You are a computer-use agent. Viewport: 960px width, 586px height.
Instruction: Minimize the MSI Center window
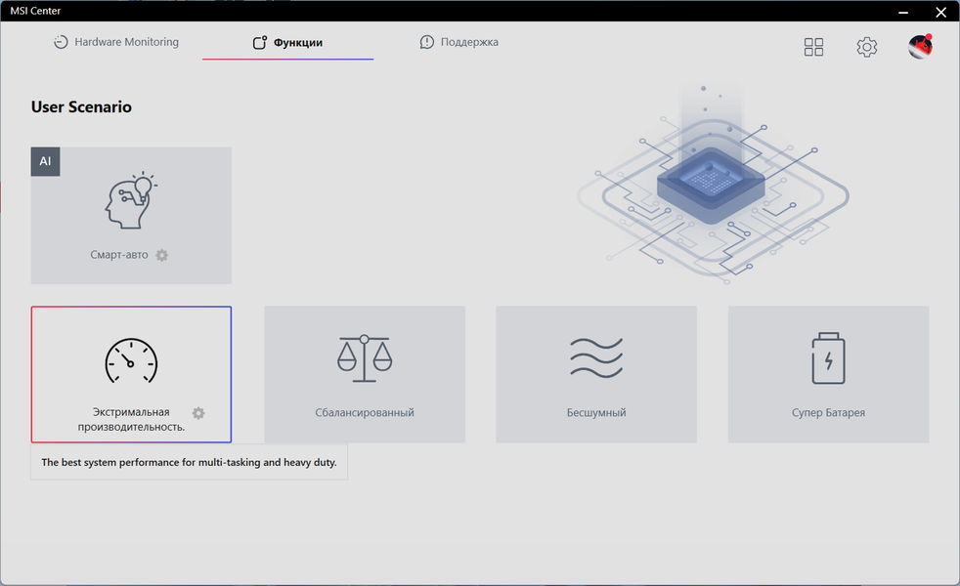[903, 12]
